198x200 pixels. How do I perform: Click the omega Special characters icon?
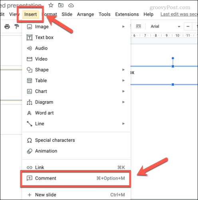coord(30,140)
